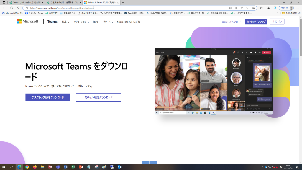This screenshot has height=170, width=302.
Task: Open Microsoft Access from taskbar
Action: [x=50, y=167]
